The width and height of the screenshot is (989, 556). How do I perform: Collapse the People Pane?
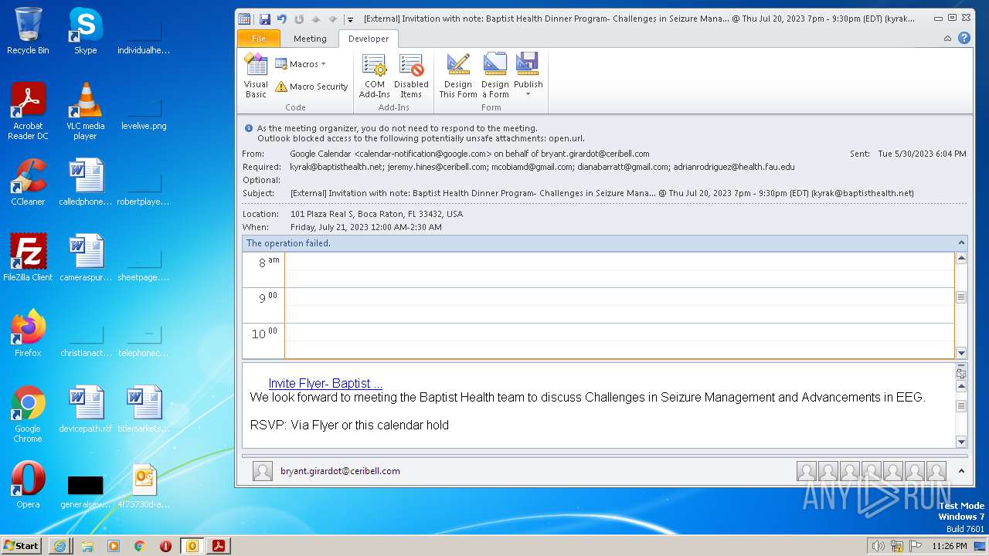click(961, 470)
